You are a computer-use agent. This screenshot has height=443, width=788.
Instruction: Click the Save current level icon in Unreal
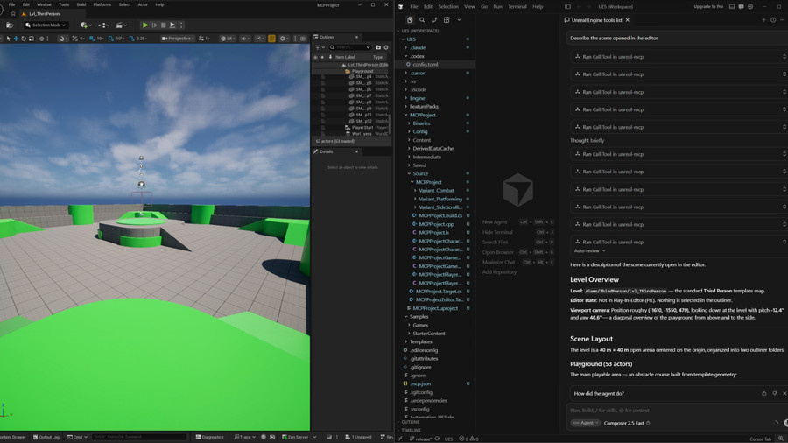pyautogui.click(x=10, y=25)
